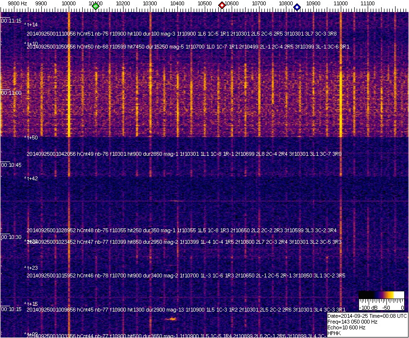Click the green diamond frequency marker
This screenshot has width=409, height=338.
coord(96,6)
